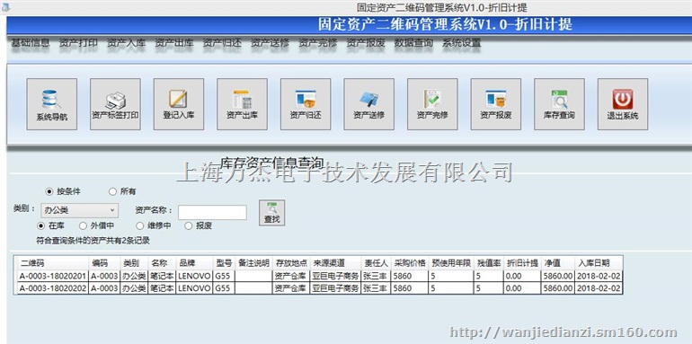Click the 折旧计提 column header
The width and height of the screenshot is (692, 344).
523,263
